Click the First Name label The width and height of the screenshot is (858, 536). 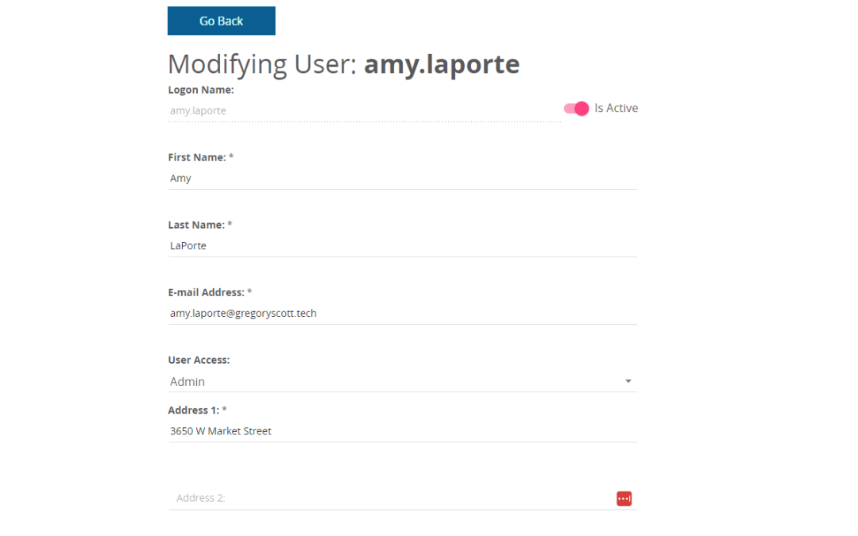[x=197, y=158]
